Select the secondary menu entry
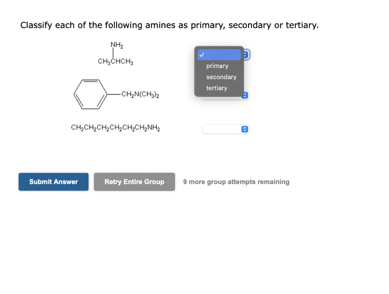Image resolution: width=389 pixels, height=294 pixels. 221,77
